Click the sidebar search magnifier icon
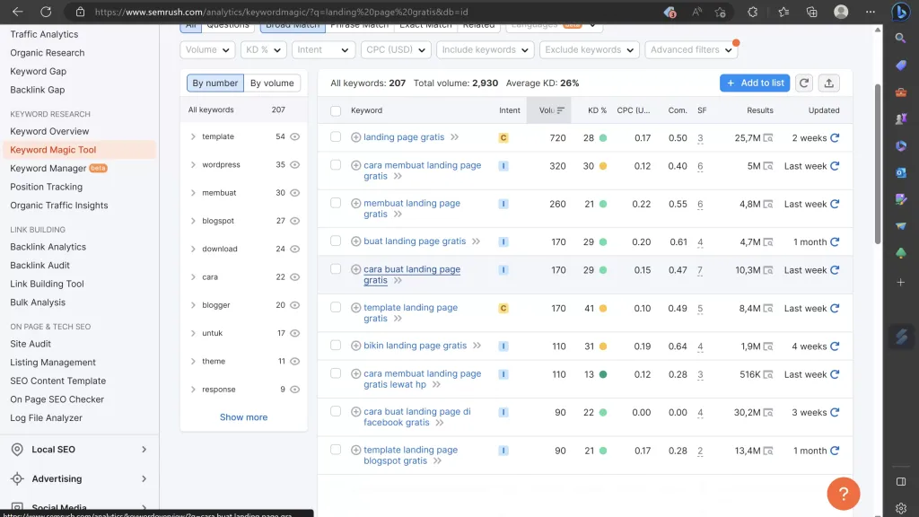Viewport: 919px width, 517px height. pyautogui.click(x=901, y=38)
